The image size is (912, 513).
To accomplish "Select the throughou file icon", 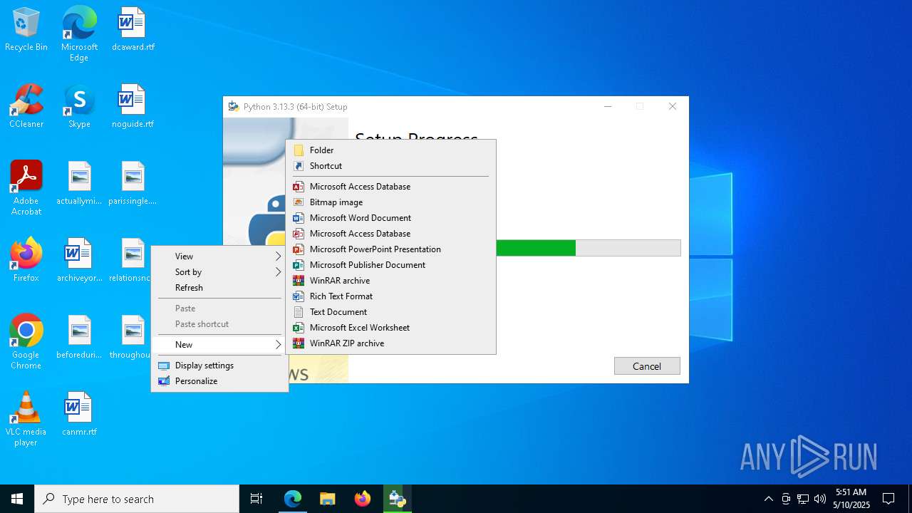I will click(130, 338).
